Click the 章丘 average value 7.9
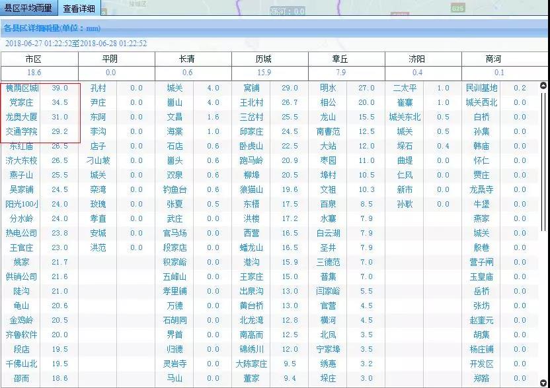 (340, 73)
